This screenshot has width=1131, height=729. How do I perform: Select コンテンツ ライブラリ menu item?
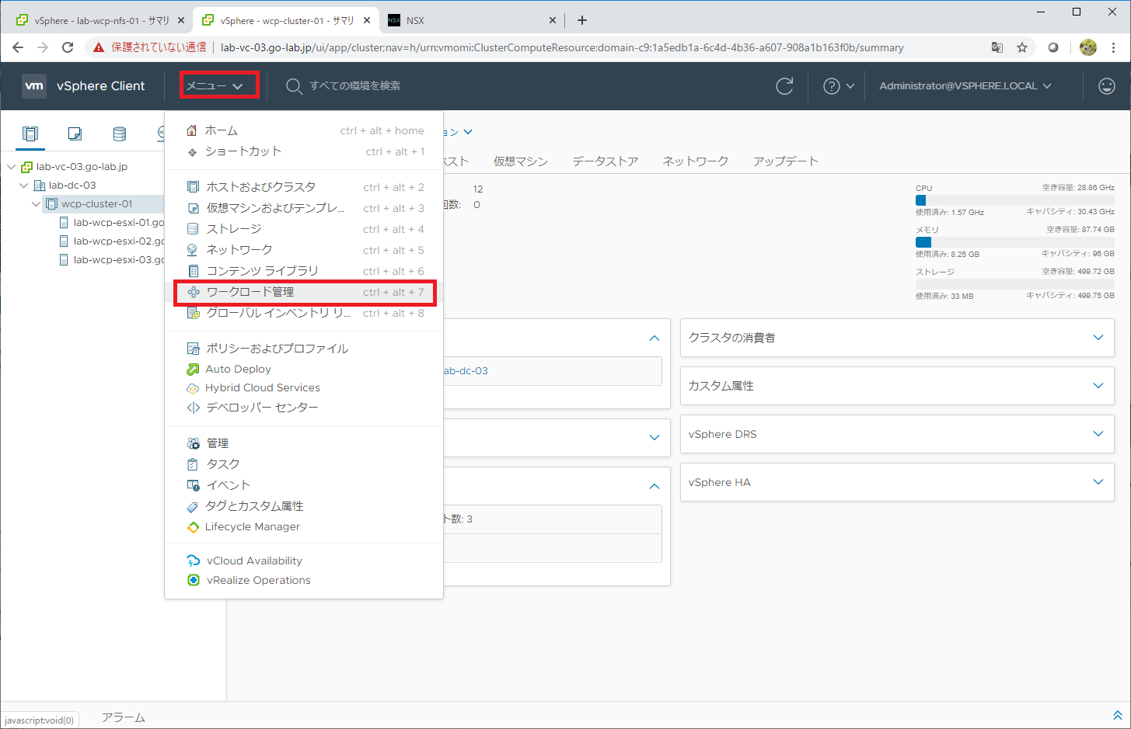pos(304,271)
